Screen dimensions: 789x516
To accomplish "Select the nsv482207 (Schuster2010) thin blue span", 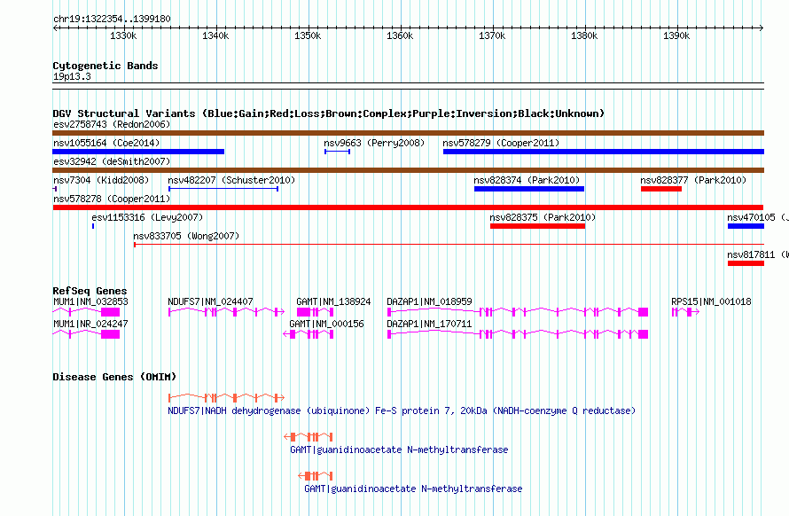I will point(223,189).
